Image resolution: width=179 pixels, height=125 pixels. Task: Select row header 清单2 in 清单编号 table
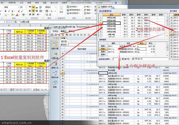pyautogui.click(x=103, y=49)
